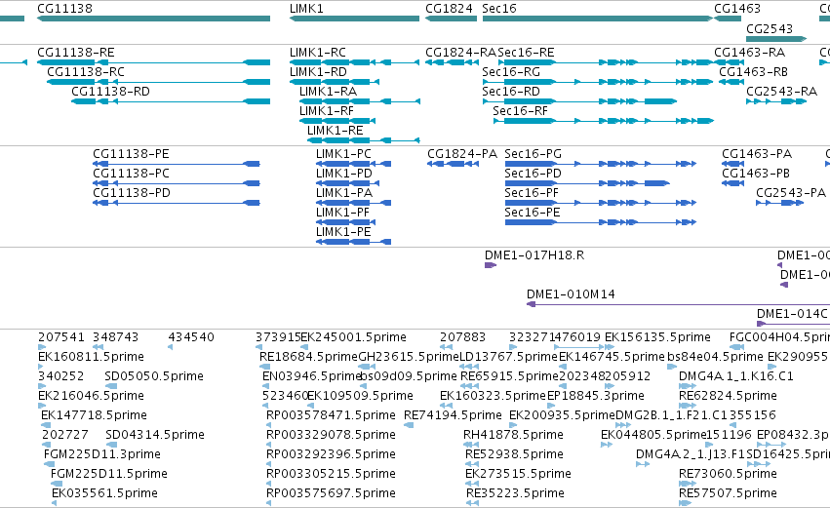Select the DME1-010M14 feature
The width and height of the screenshot is (830, 508).
(x=571, y=294)
